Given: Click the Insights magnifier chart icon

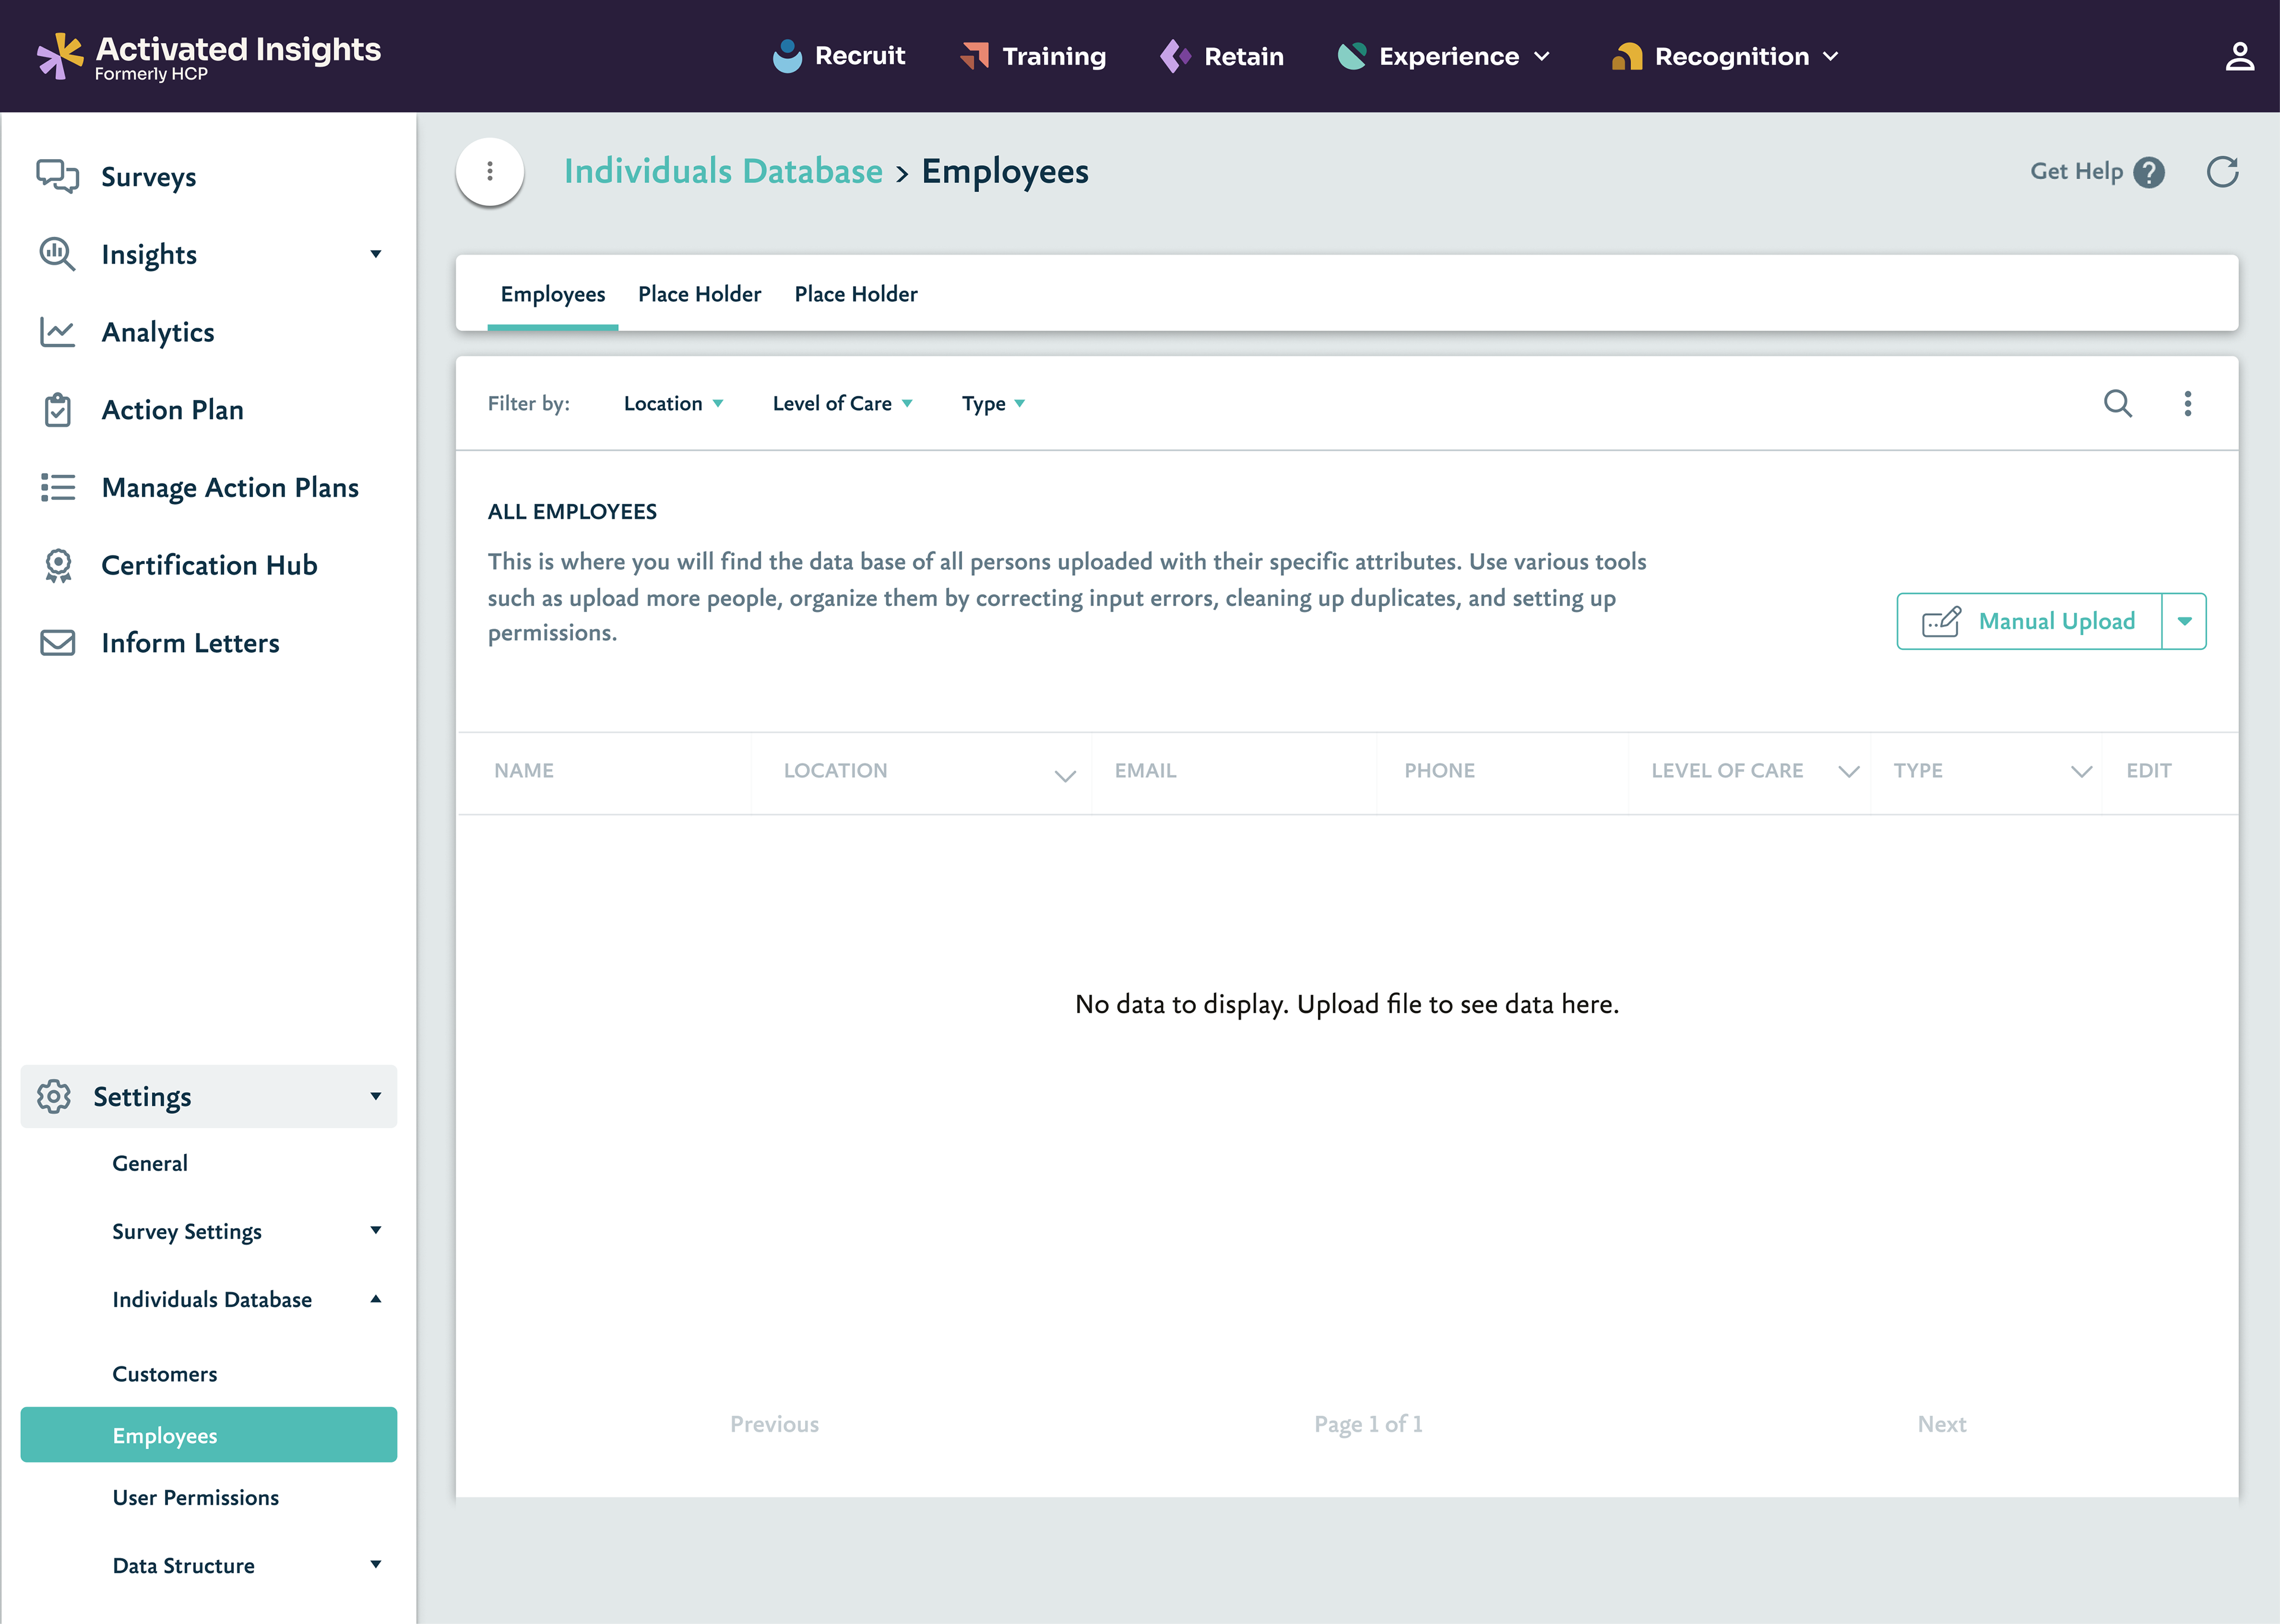Looking at the screenshot, I should click(57, 254).
